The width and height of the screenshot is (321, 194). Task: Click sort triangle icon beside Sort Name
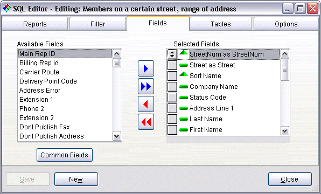(184, 74)
